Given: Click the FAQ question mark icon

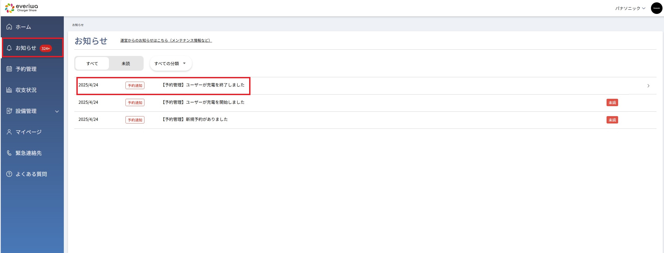Looking at the screenshot, I should coord(9,174).
